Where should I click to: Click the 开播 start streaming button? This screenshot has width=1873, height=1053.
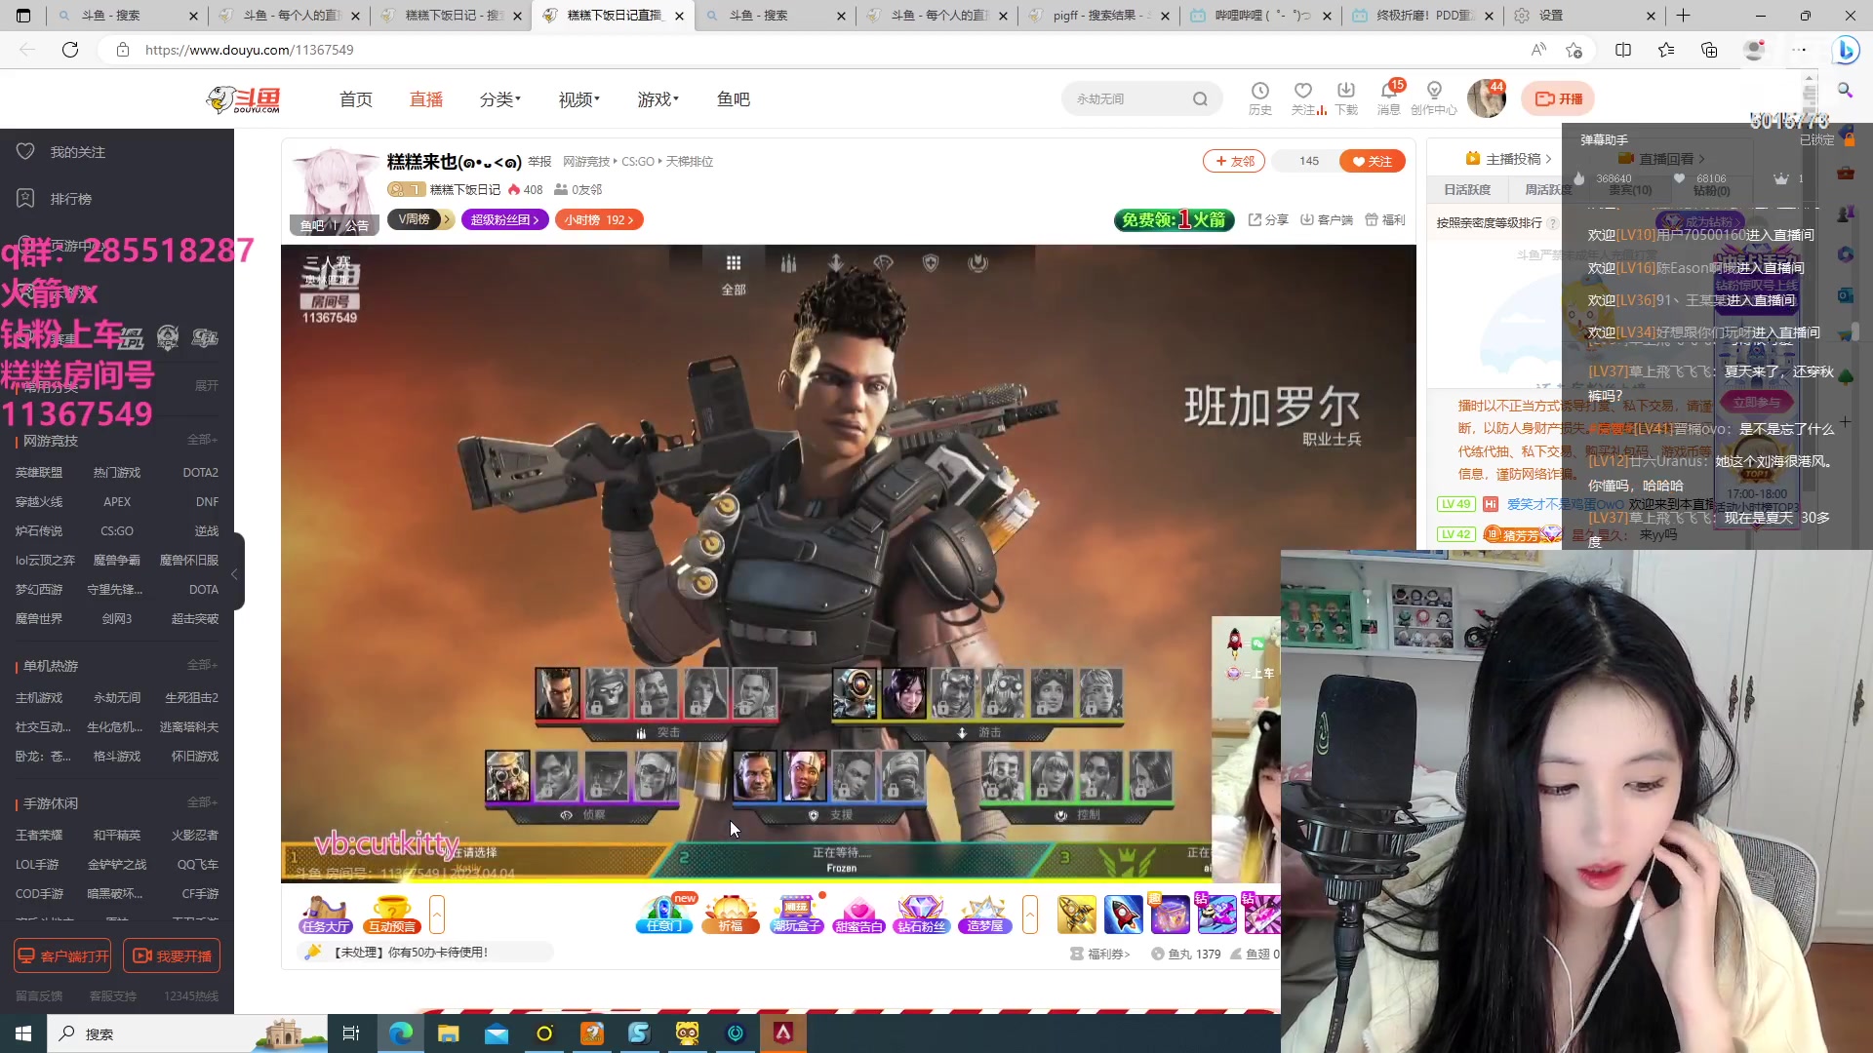pos(1559,98)
